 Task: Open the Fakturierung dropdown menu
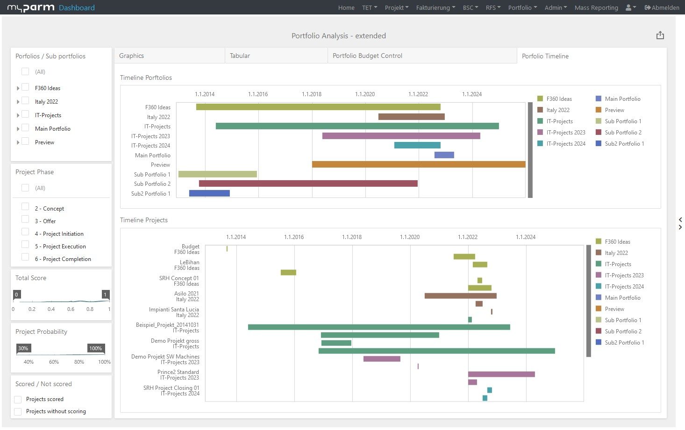435,7
